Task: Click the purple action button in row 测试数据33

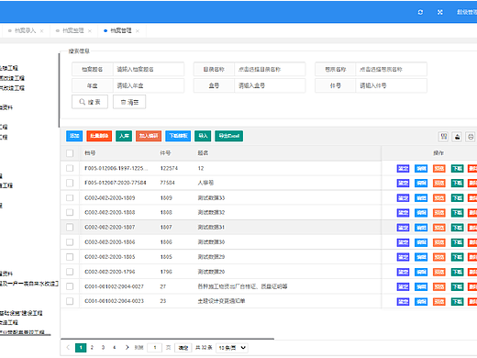Action: point(403,198)
